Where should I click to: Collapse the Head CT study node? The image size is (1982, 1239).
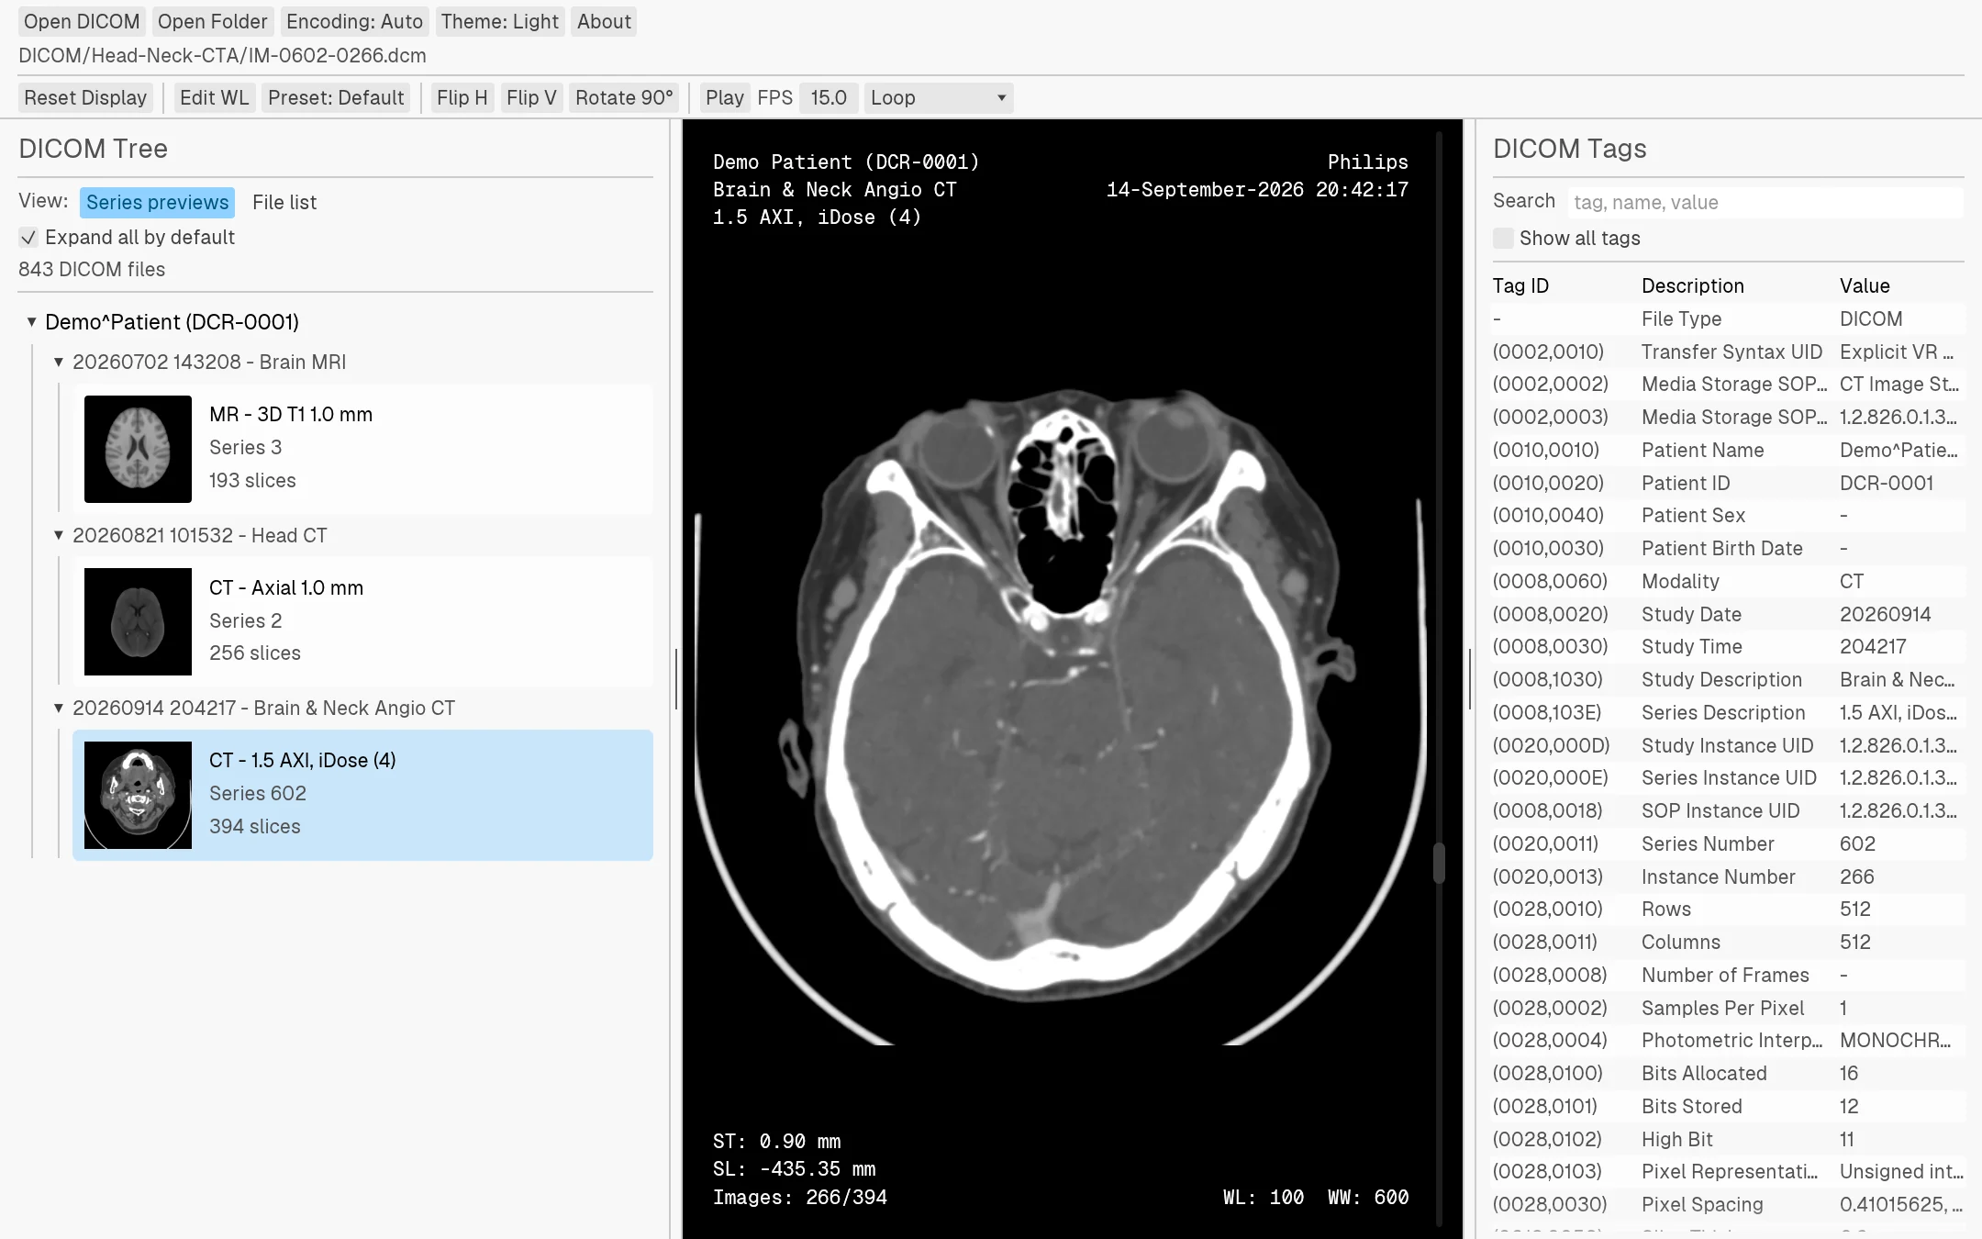point(59,535)
